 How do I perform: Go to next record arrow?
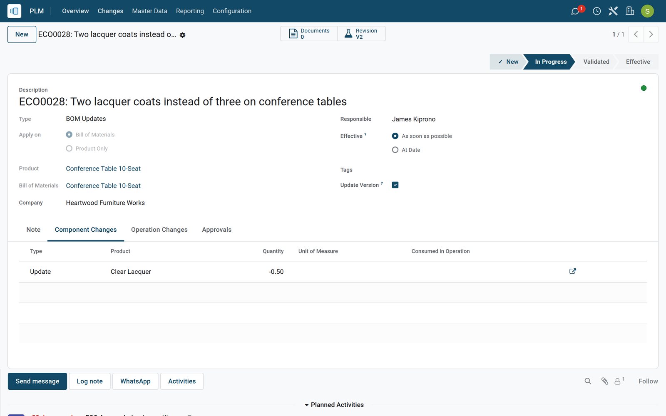tap(651, 35)
